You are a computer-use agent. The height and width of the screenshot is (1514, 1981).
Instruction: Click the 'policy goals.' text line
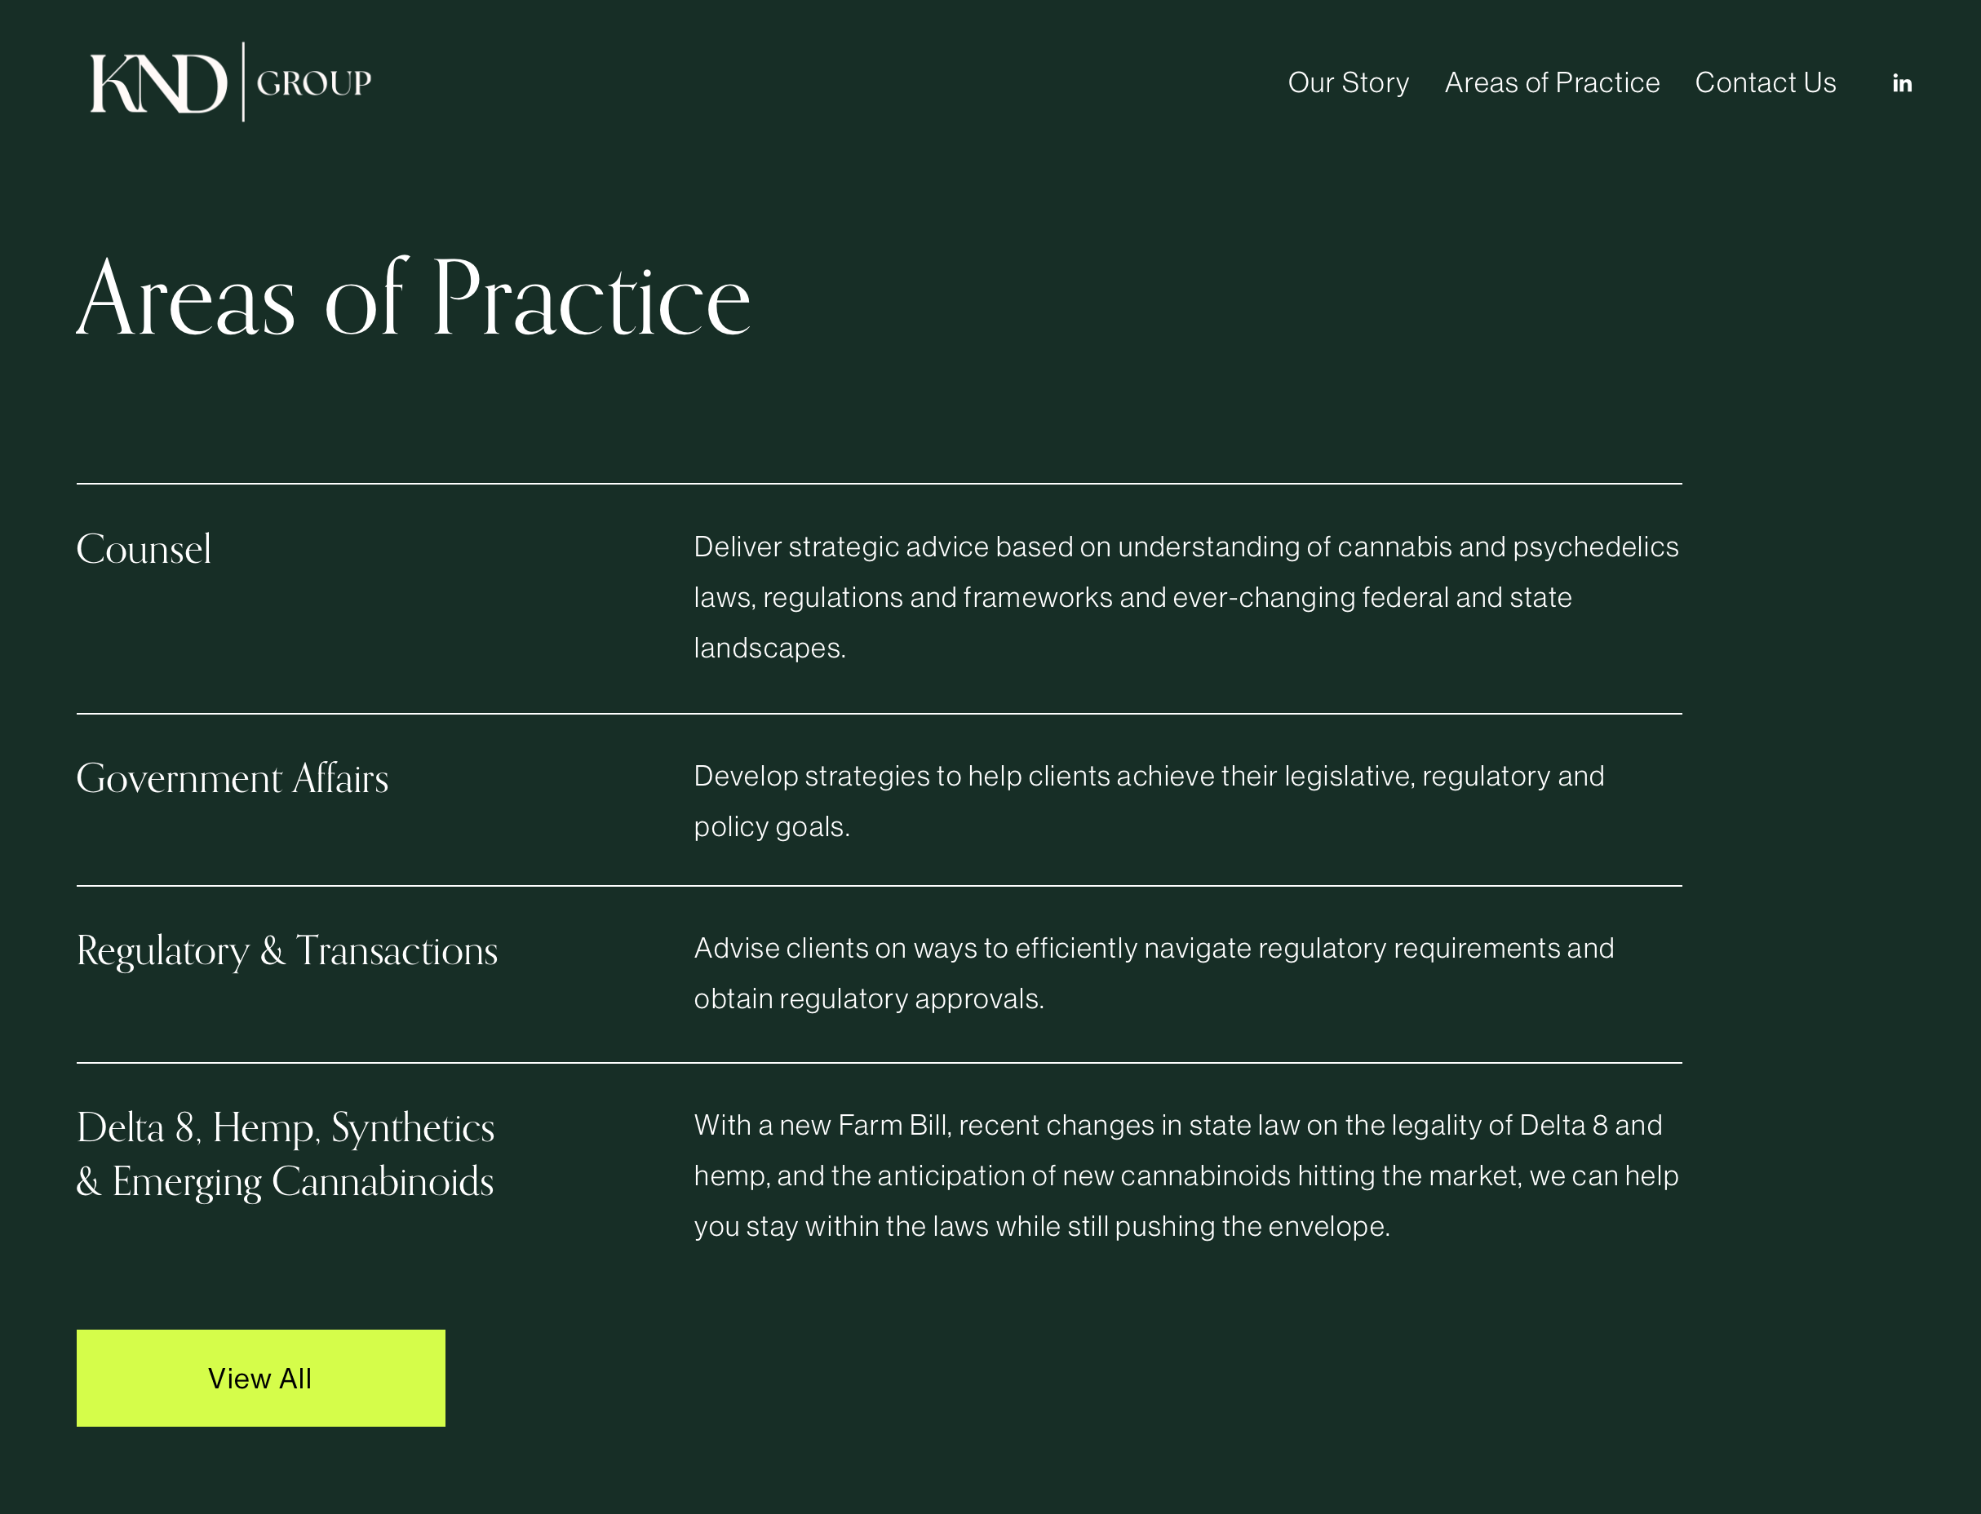773,826
